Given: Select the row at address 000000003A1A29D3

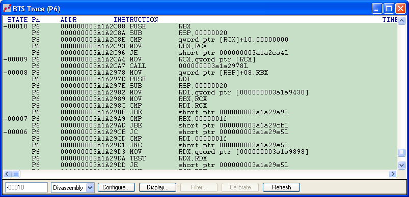Looking at the screenshot, I should click(200, 152).
